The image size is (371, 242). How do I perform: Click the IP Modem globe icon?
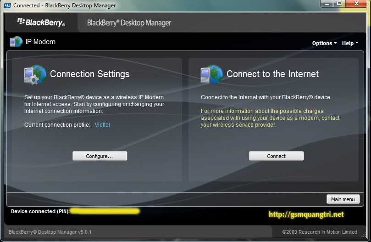16,42
